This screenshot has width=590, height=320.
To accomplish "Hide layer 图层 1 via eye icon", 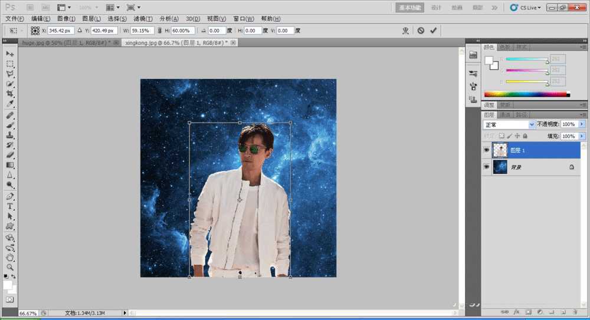I will (x=487, y=150).
